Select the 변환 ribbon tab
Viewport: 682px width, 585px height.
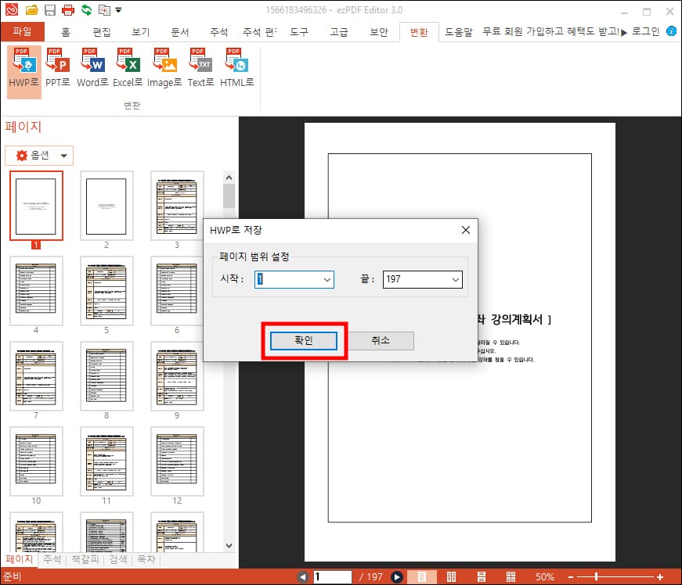tap(419, 32)
